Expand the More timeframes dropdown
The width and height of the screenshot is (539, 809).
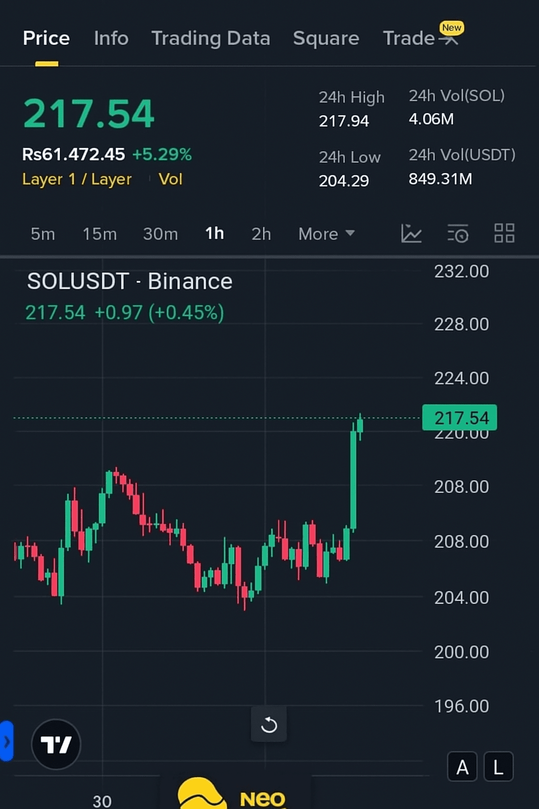tap(326, 233)
